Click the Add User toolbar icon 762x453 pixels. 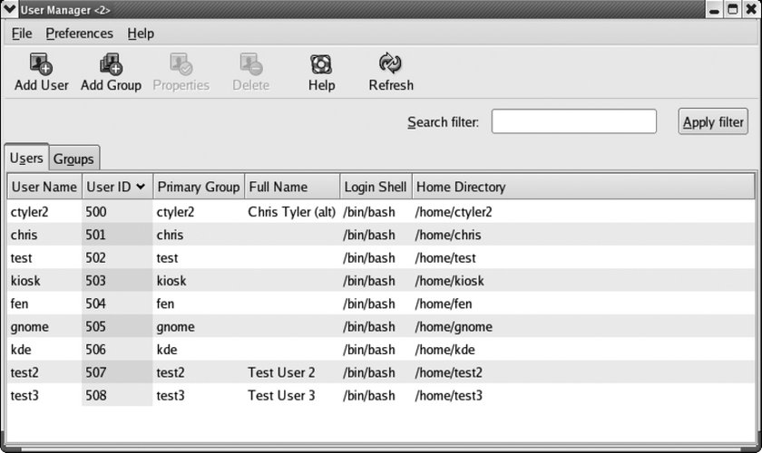coord(41,64)
